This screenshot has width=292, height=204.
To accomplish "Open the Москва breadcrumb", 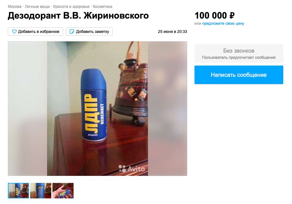I will click(x=15, y=6).
